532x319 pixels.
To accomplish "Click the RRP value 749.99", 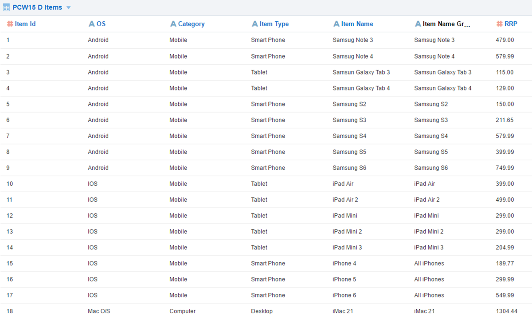I will pos(505,168).
